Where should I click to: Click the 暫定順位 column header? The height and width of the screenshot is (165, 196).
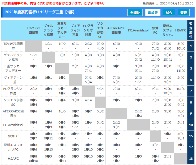coord(191,30)
